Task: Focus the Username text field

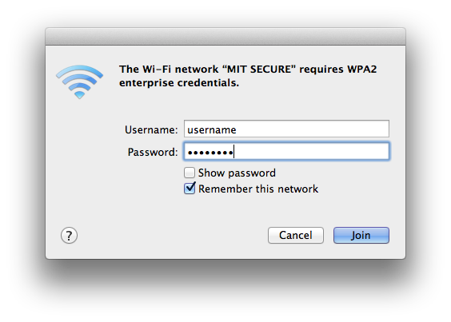Action: tap(286, 129)
